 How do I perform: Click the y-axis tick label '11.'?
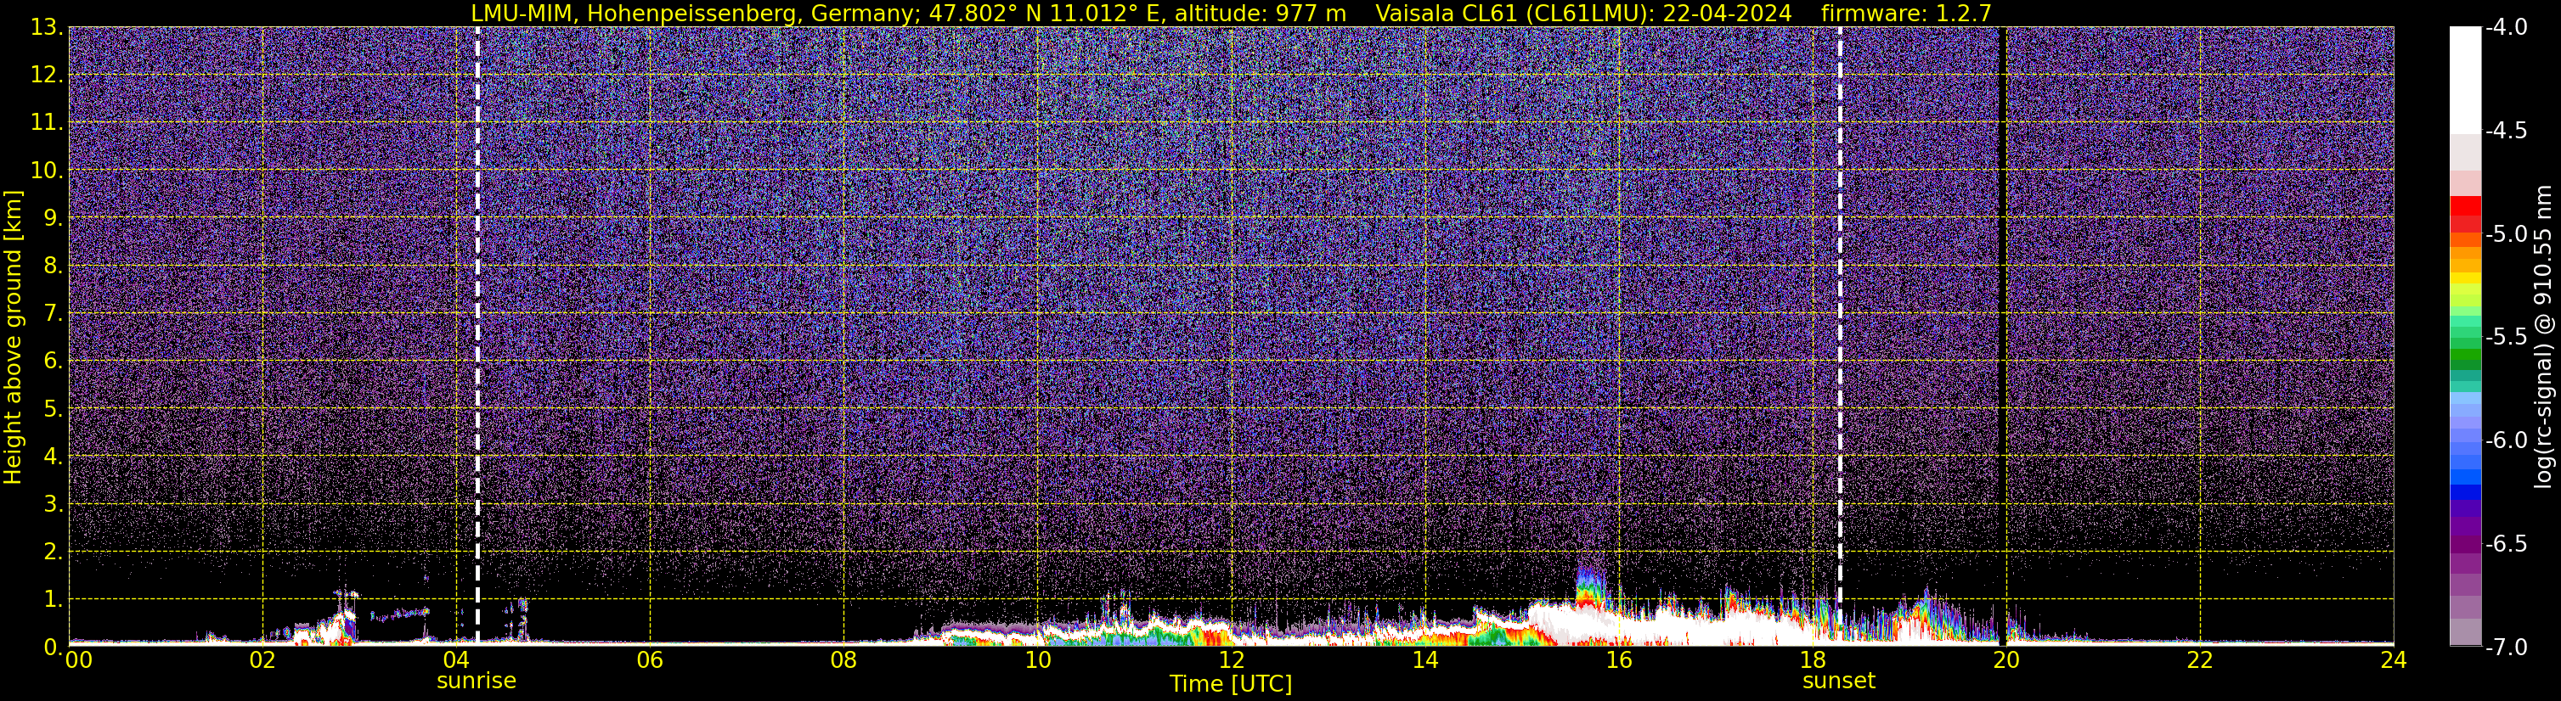point(46,122)
